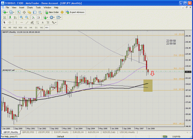Switch to the USDJPY,M30 chart tab

pyautogui.click(x=44, y=132)
